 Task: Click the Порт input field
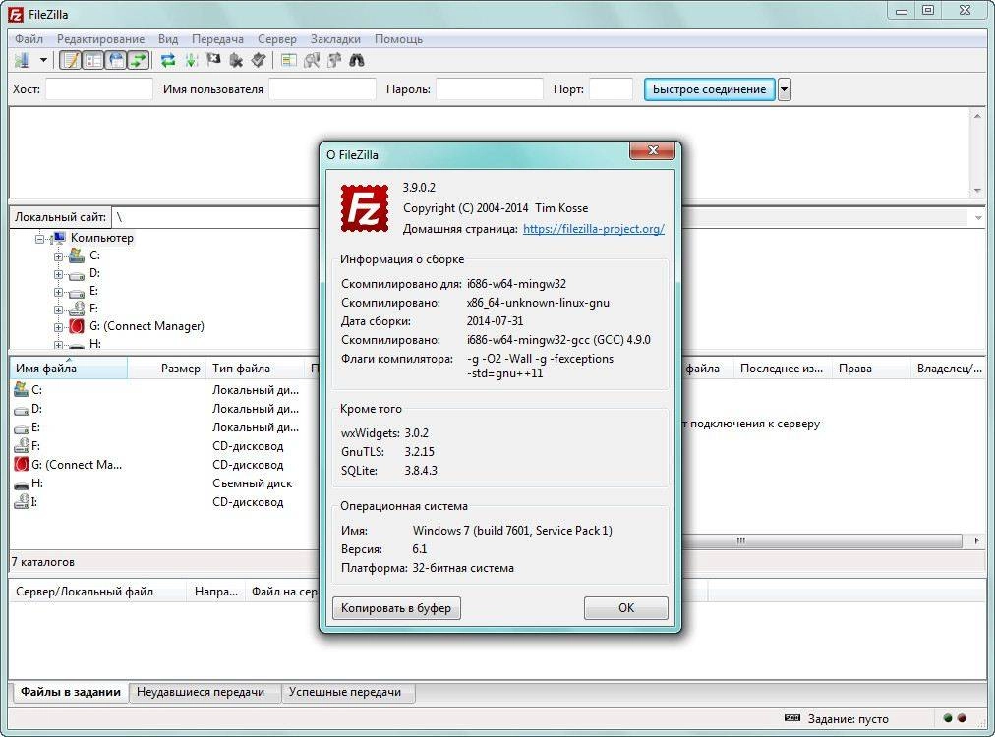click(612, 89)
